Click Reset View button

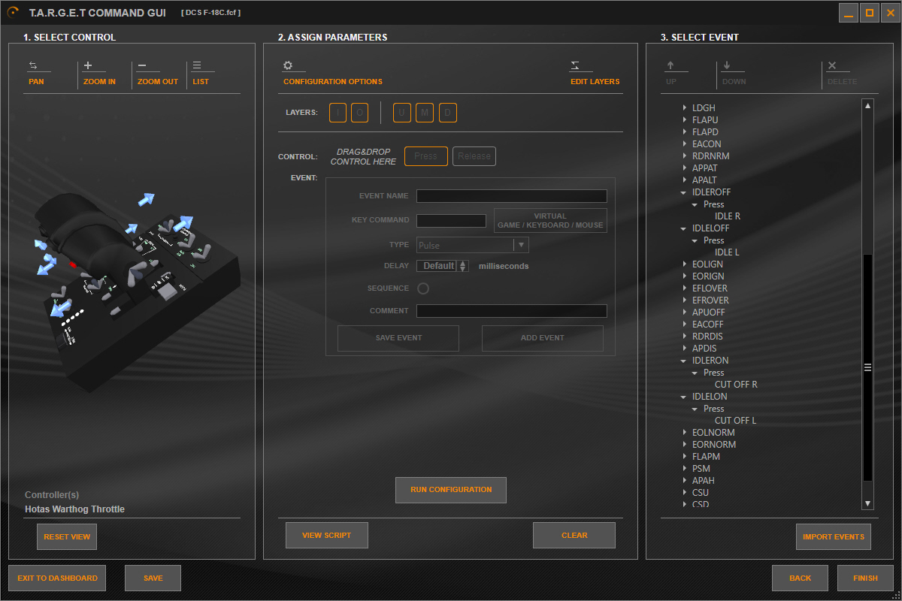tap(67, 537)
